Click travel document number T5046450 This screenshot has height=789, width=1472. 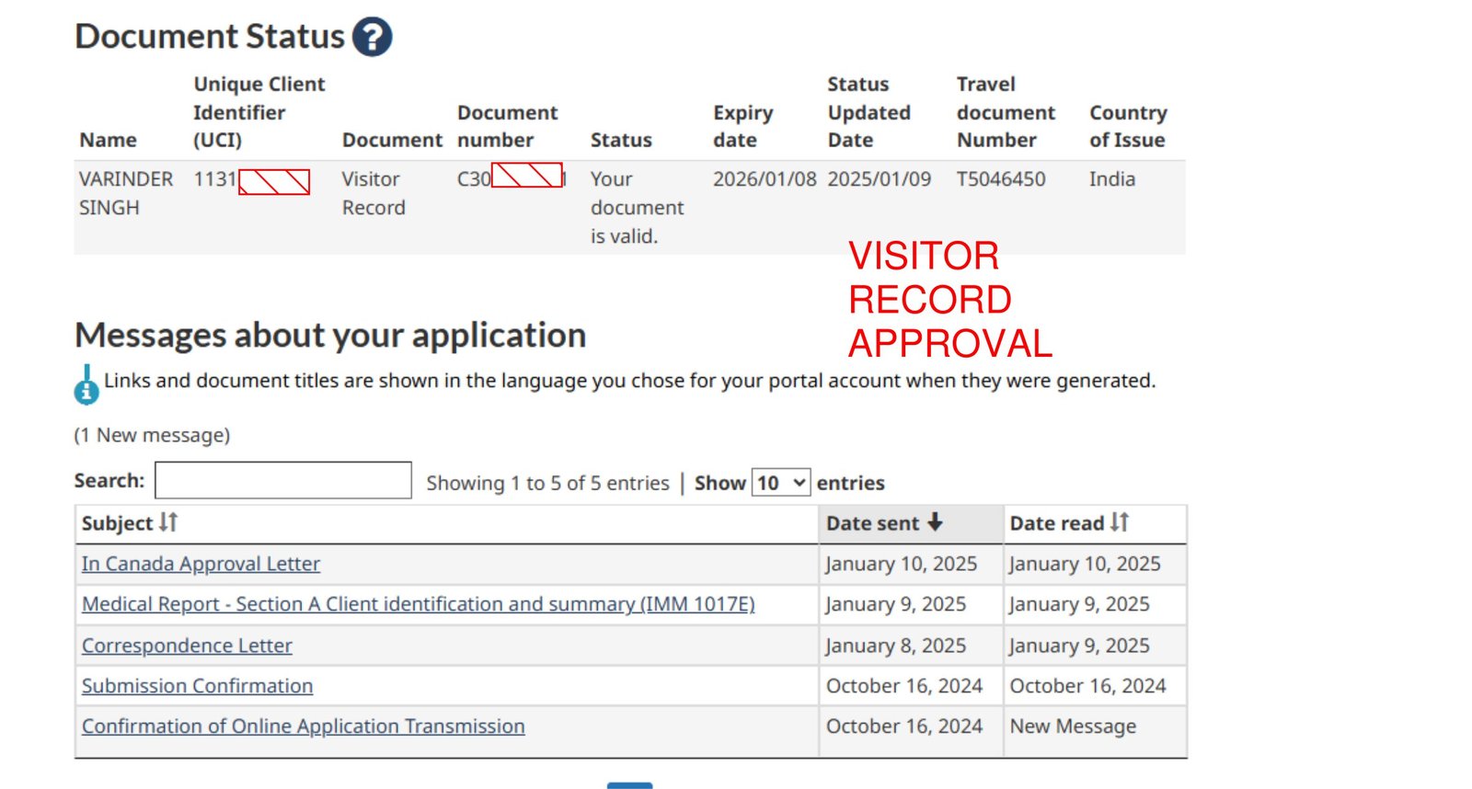tap(1001, 179)
